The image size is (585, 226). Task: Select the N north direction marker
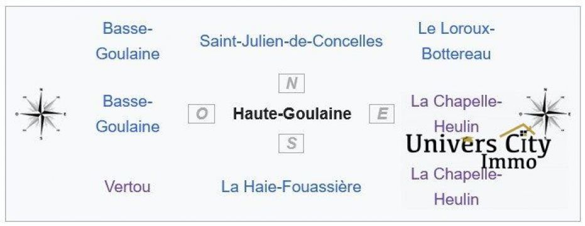(292, 83)
